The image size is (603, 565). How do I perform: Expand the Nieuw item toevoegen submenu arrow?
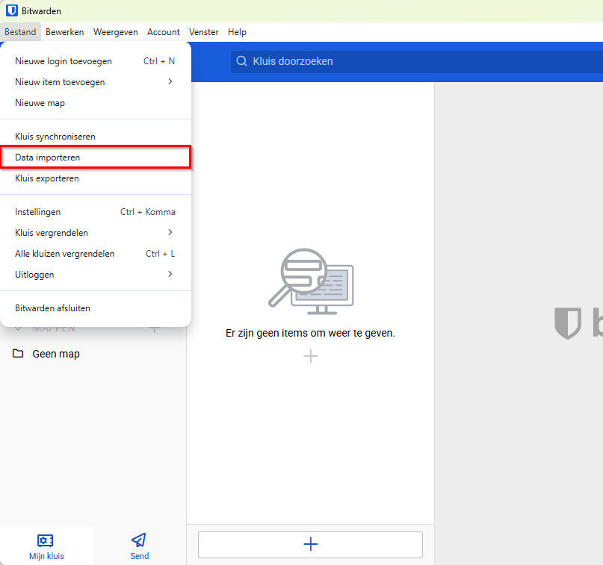tap(170, 82)
